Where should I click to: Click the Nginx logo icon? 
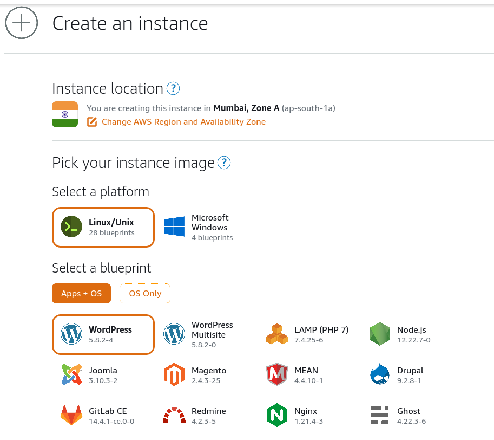point(277,415)
